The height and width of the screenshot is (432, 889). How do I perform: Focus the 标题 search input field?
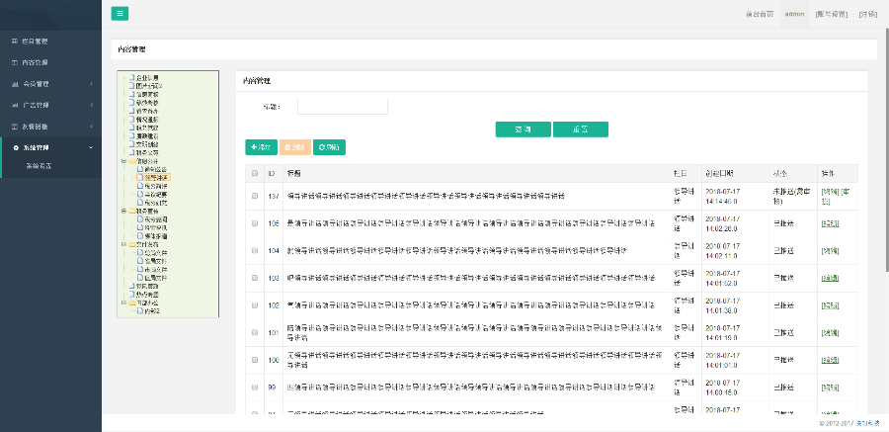click(343, 106)
